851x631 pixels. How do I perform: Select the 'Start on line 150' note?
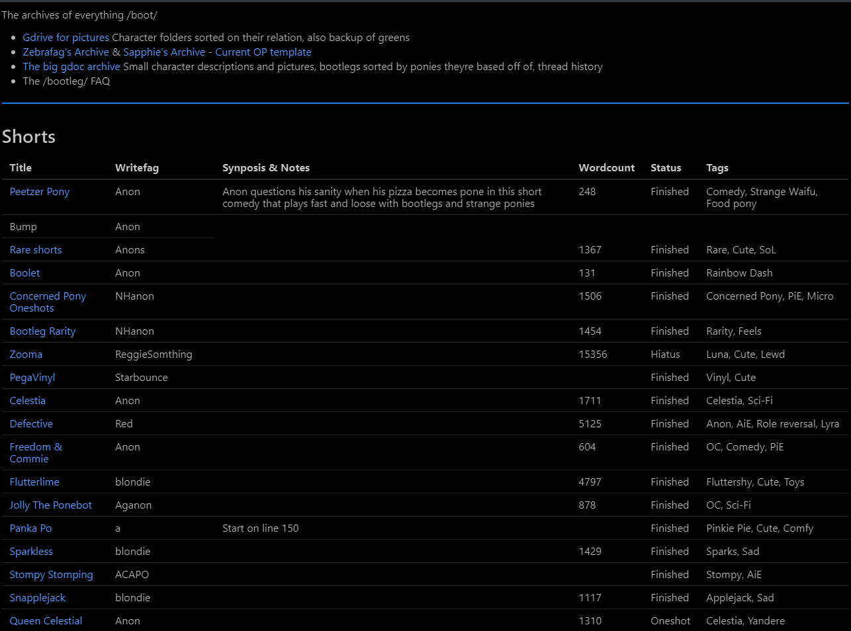tap(261, 528)
